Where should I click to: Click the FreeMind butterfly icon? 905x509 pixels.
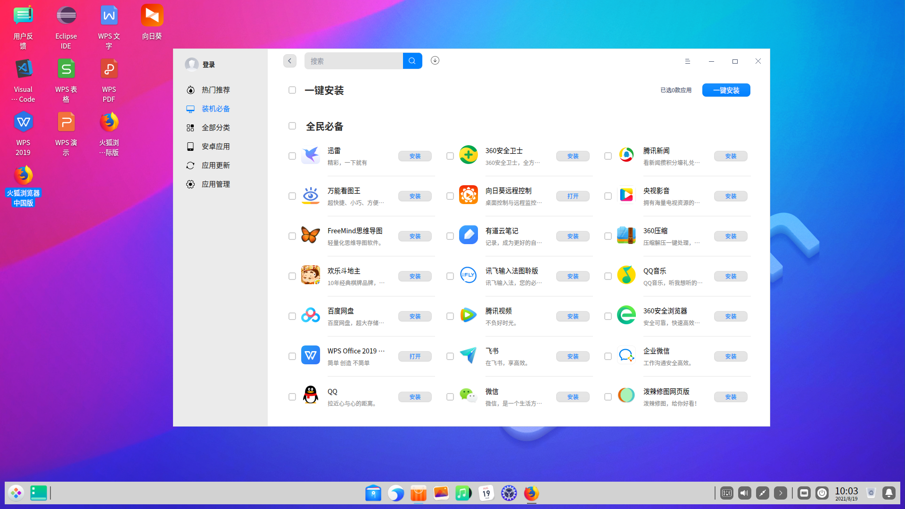click(x=310, y=235)
